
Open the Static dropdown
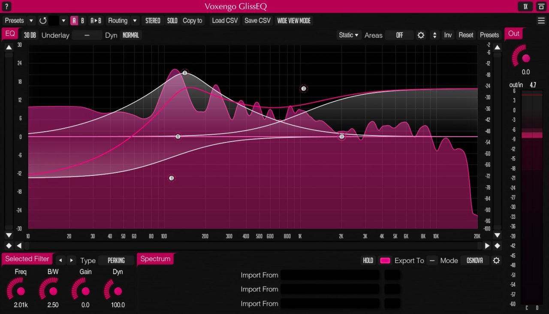pyautogui.click(x=348, y=35)
